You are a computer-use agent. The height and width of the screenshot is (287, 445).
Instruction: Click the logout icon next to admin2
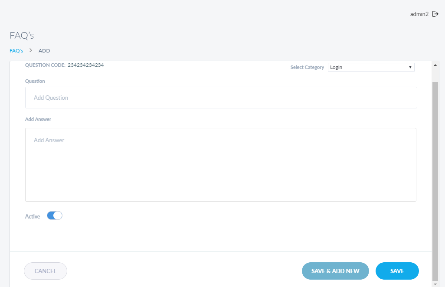click(x=435, y=14)
